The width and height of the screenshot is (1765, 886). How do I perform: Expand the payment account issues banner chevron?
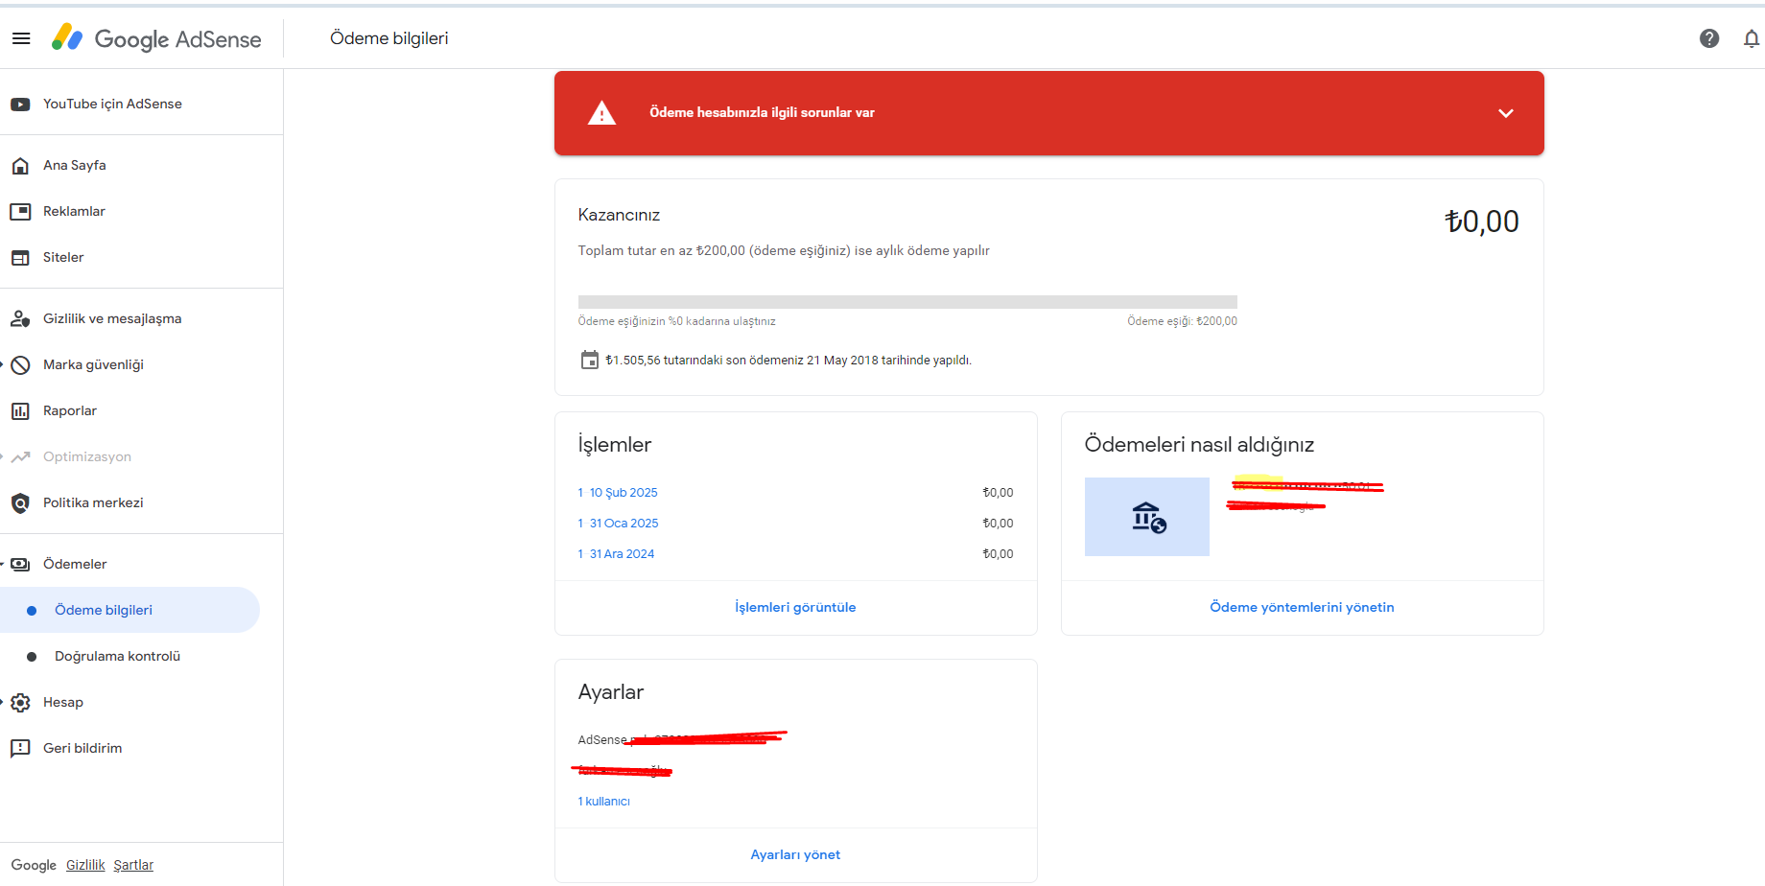pos(1506,113)
